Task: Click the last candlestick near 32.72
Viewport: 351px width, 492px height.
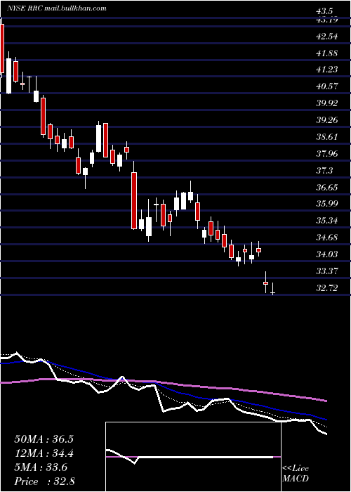Action: [x=272, y=289]
